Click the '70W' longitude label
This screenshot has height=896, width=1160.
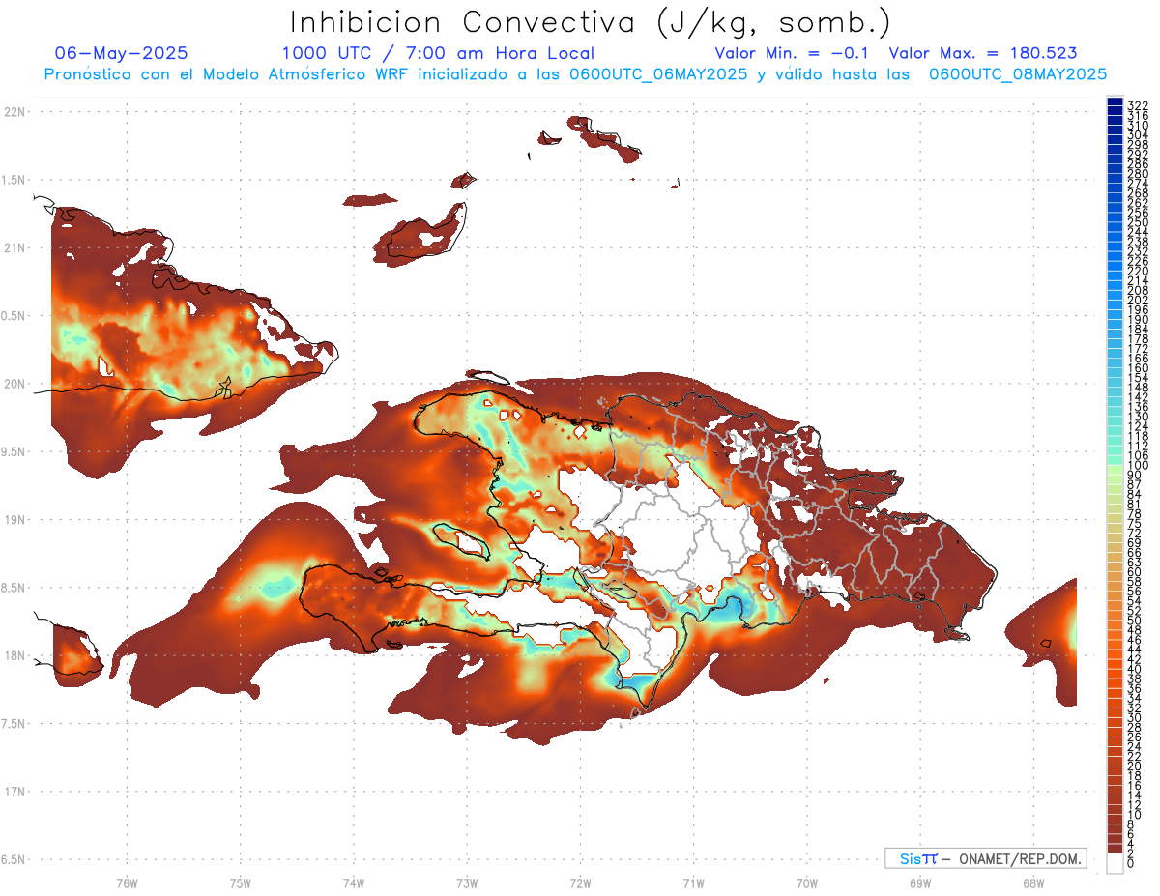click(806, 882)
